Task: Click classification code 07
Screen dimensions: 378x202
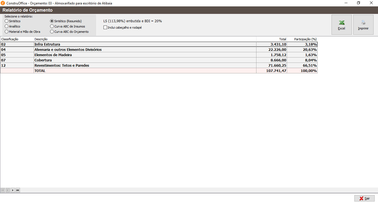Action: click(x=3, y=60)
